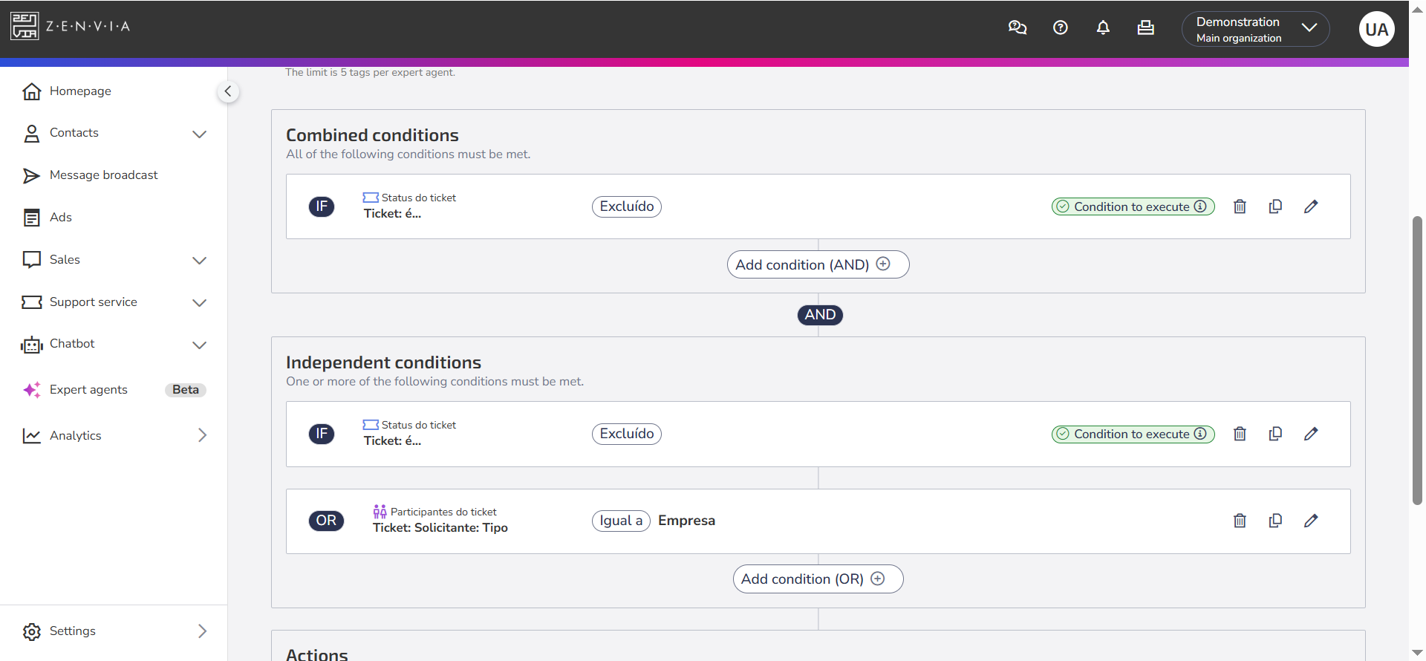The height and width of the screenshot is (661, 1426).
Task: Go to Homepage
Action: click(80, 91)
